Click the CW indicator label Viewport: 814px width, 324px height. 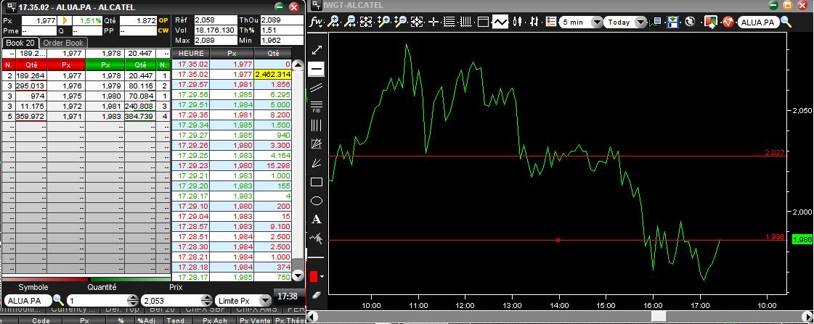(163, 30)
